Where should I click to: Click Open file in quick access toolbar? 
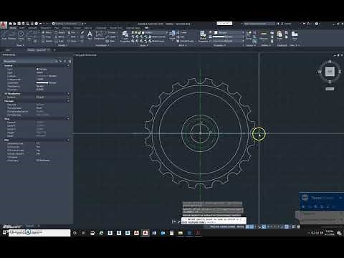point(15,24)
